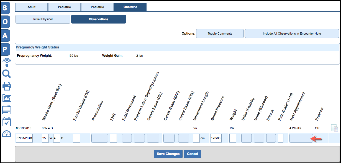Open the Next Appointment dropdown
Image resolution: width=341 pixels, height=163 pixels.
pos(301,138)
